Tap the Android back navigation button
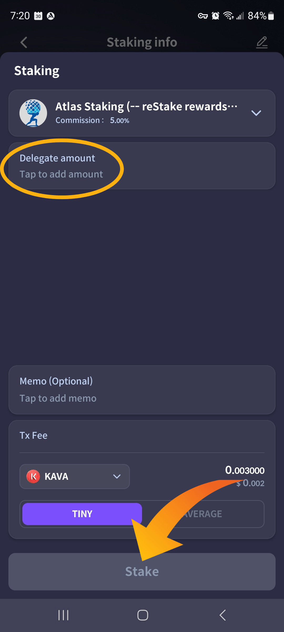Image resolution: width=284 pixels, height=632 pixels. [x=222, y=615]
